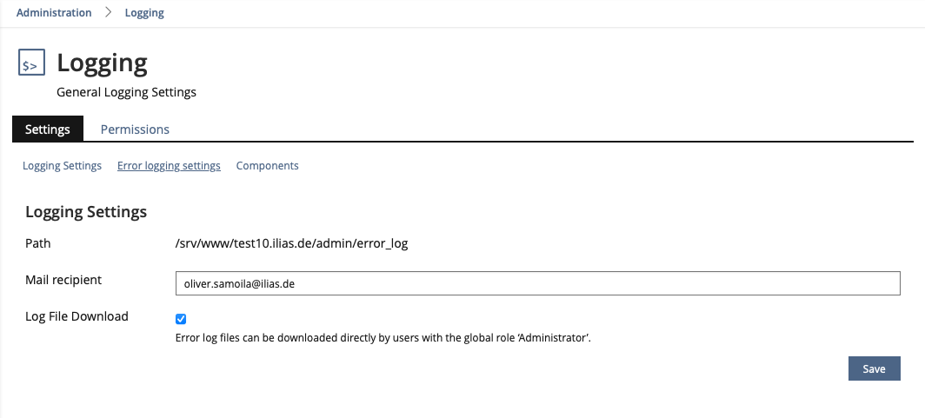Image resolution: width=925 pixels, height=418 pixels.
Task: Switch to the Permissions tab
Action: 135,129
